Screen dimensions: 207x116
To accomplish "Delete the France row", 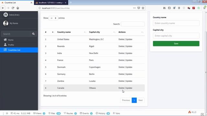I will (x=121, y=60).
